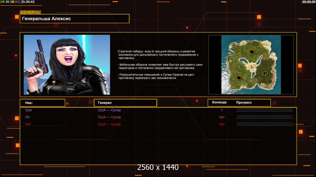Click the Команда column header

coord(219,102)
